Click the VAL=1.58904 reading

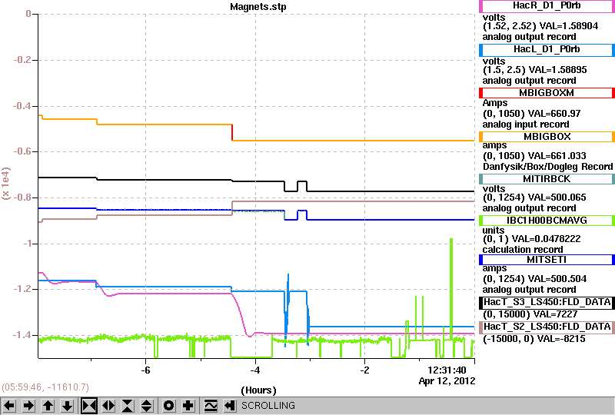tap(569, 26)
